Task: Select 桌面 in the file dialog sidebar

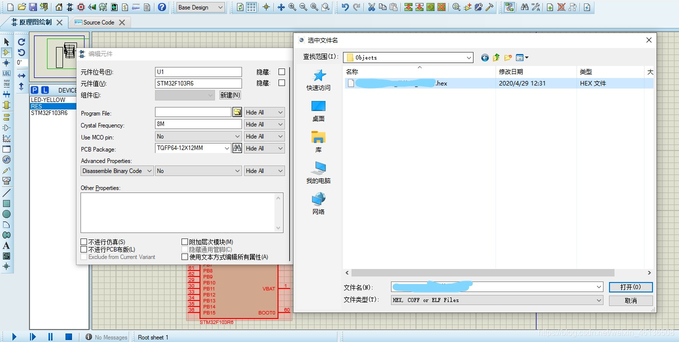Action: coord(318,111)
